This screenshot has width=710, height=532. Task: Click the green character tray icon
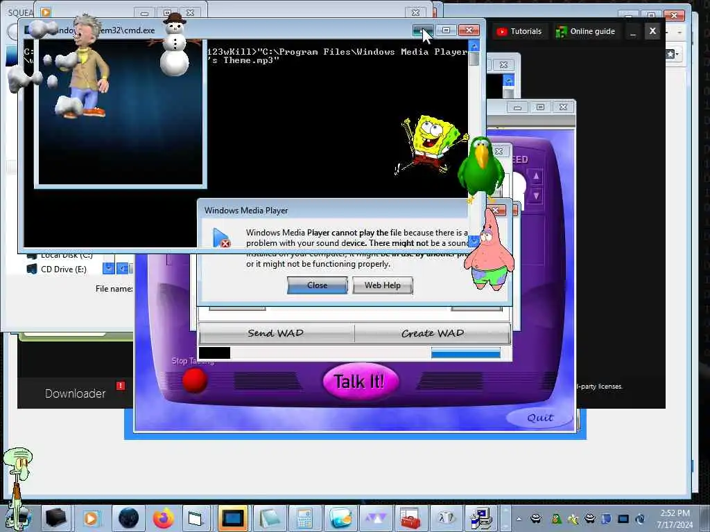(x=556, y=519)
